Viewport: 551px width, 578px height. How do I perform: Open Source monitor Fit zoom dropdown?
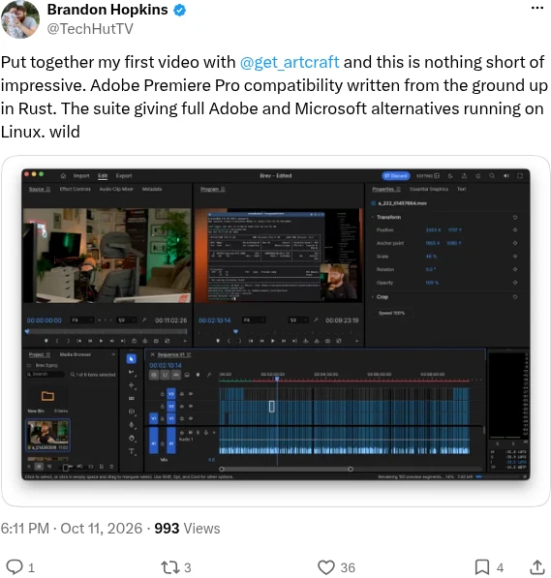coord(82,320)
